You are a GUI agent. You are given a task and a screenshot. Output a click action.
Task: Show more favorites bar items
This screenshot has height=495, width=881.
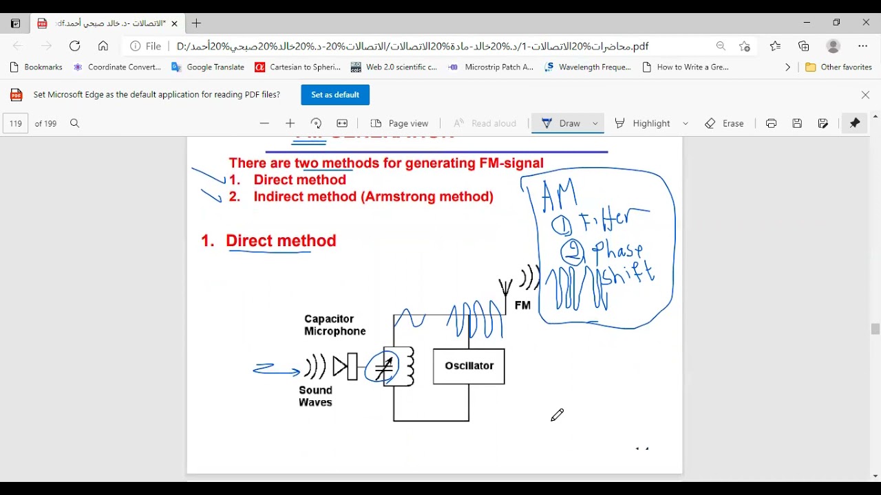[x=787, y=67]
